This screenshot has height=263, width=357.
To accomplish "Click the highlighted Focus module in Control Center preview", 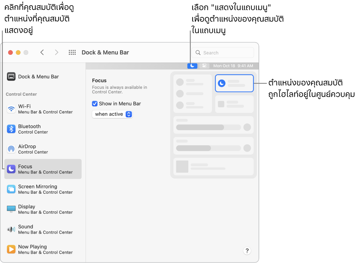I will click(x=234, y=83).
